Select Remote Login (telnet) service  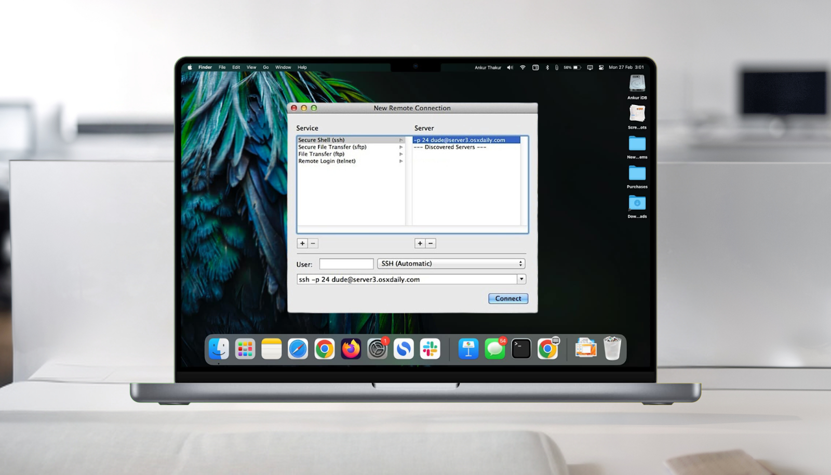327,161
